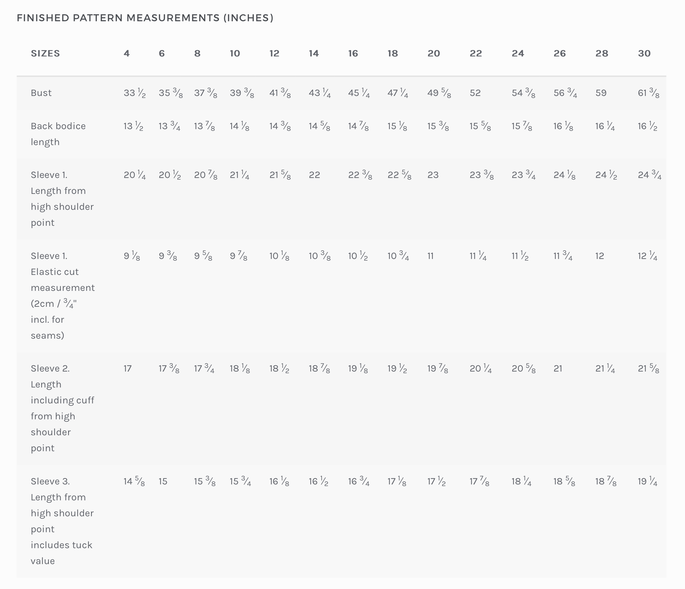Viewport: 685px width, 589px height.
Task: Select the size 30 column header
Action: click(x=644, y=53)
